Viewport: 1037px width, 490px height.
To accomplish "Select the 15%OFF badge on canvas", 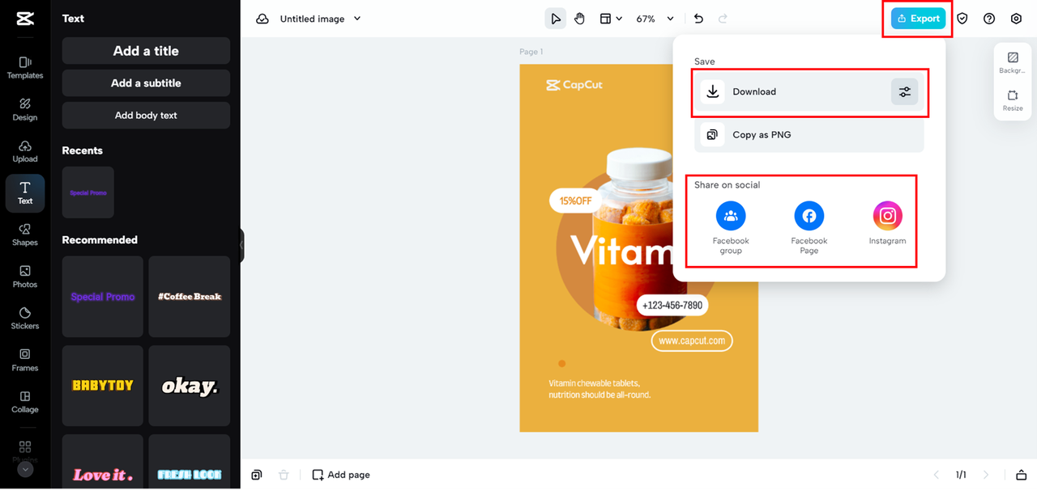I will tap(575, 201).
